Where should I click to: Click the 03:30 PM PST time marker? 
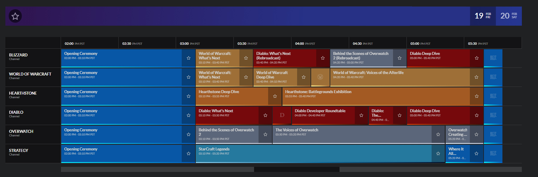[247, 44]
